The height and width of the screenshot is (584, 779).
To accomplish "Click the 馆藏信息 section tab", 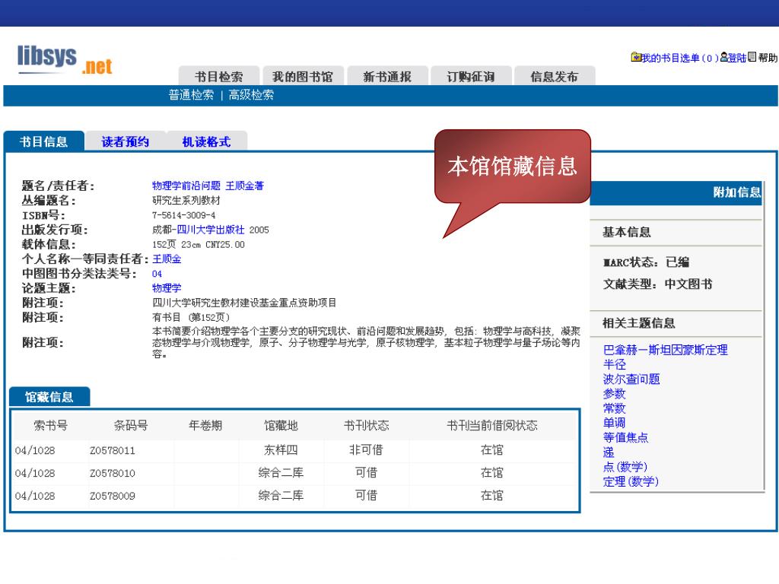I will pyautogui.click(x=49, y=397).
